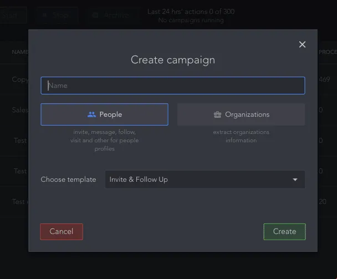The width and height of the screenshot is (337, 279).
Task: Click the organizations building icon
Action: tap(217, 114)
